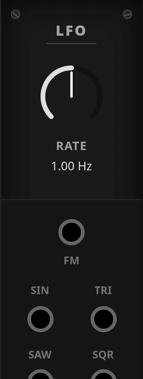Click the SQR label text
The image size is (143, 379).
pos(103,355)
